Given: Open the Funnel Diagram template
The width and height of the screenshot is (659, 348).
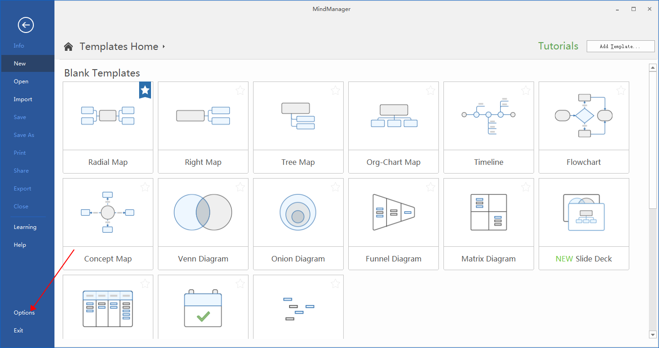Looking at the screenshot, I should click(393, 212).
